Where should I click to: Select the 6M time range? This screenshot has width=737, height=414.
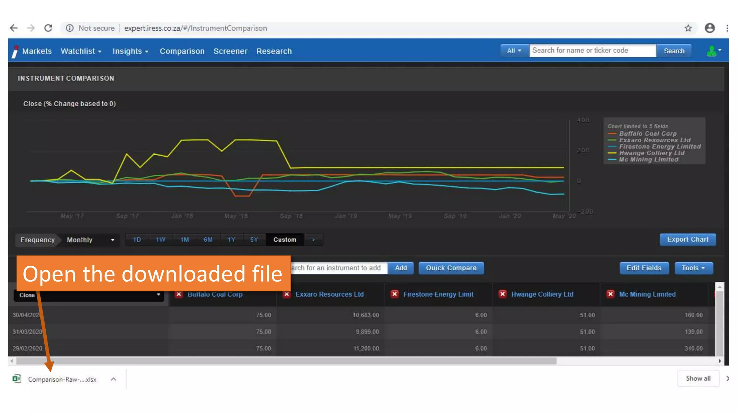pyautogui.click(x=208, y=240)
